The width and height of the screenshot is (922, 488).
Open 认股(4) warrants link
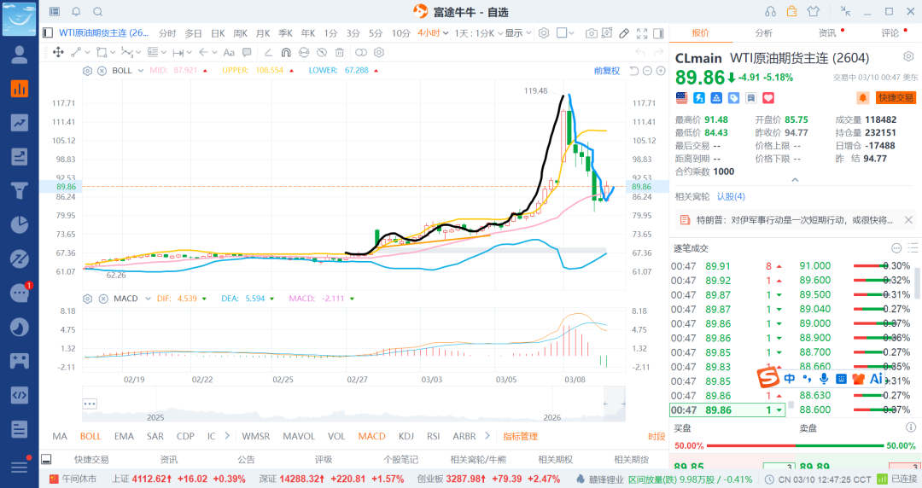[x=730, y=196]
